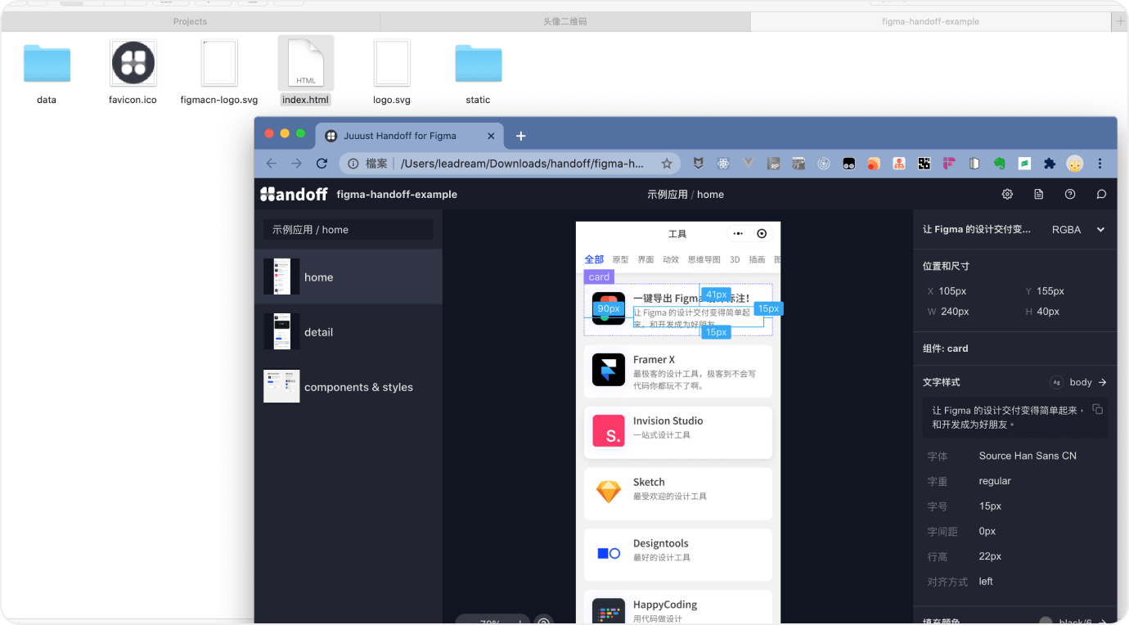The width and height of the screenshot is (1129, 625).
Task: Click the shield extension icon in Chrome toolbar
Action: point(698,164)
